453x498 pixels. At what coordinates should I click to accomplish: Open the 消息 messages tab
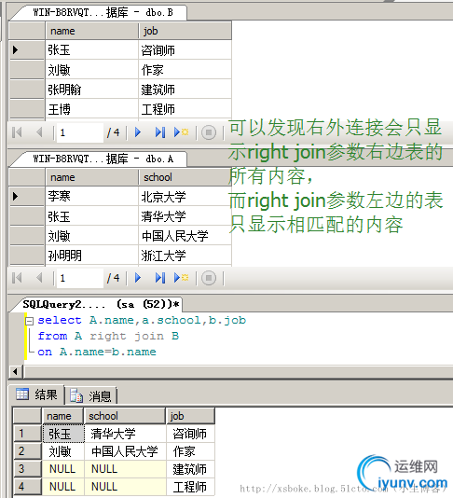pos(90,396)
